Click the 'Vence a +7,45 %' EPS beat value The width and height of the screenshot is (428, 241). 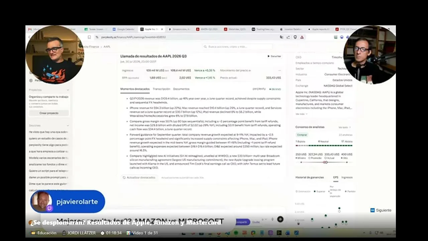point(205,78)
